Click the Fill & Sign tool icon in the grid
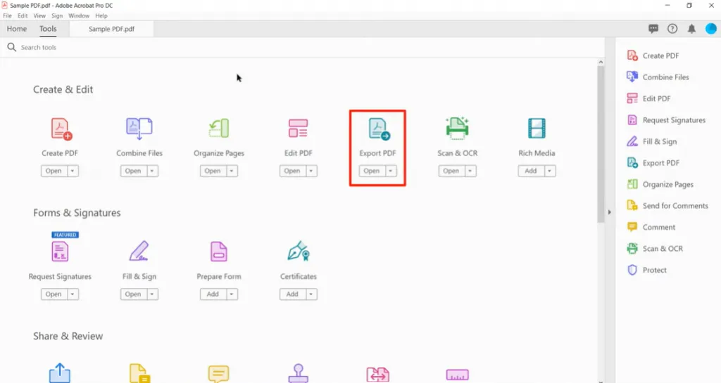The height and width of the screenshot is (383, 721). point(139,251)
